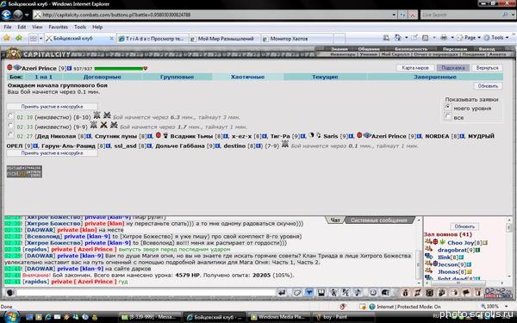517x323 pixels.
Task: Click the chat send-message arrow icon
Action: pos(282,293)
